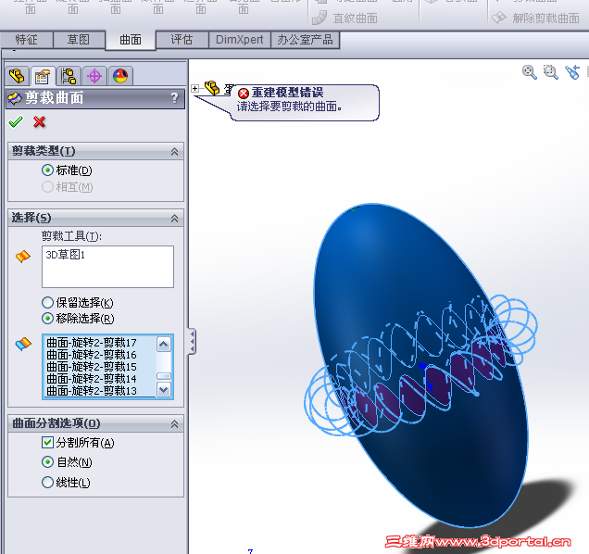Image resolution: width=589 pixels, height=554 pixels.
Task: Expand the flyout feature tree plus box
Action: [195, 88]
